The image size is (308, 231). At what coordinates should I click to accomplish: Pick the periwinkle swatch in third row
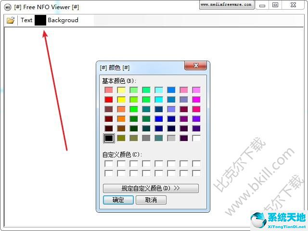171,109
